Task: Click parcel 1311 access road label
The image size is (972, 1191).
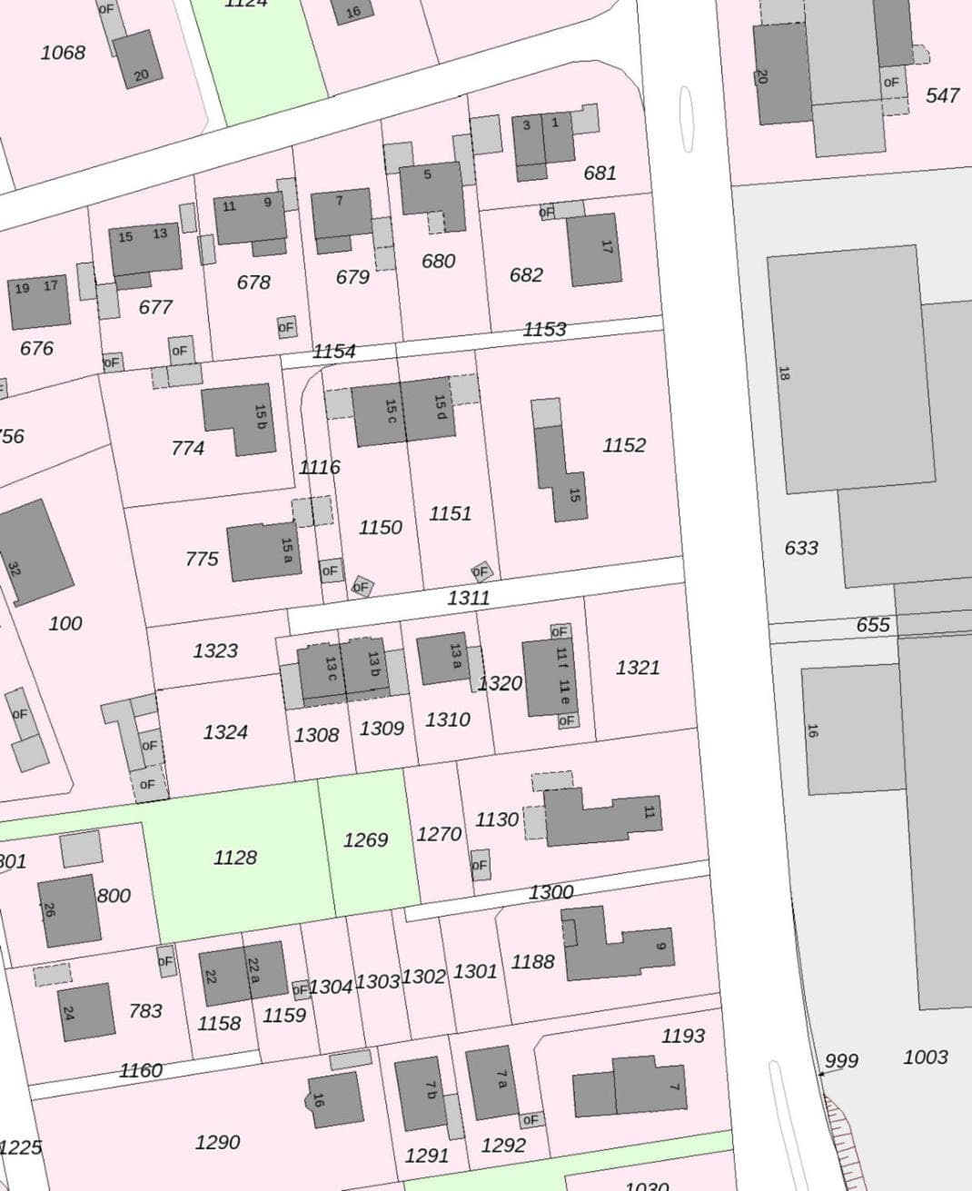Action: pyautogui.click(x=468, y=598)
